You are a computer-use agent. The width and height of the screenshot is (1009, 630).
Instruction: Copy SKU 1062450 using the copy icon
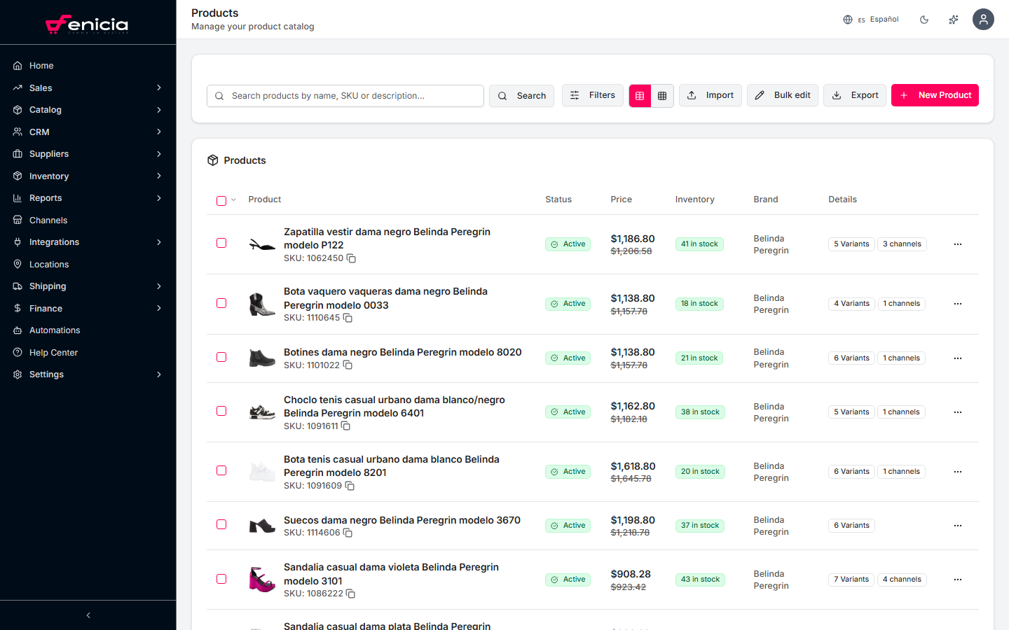[351, 258]
